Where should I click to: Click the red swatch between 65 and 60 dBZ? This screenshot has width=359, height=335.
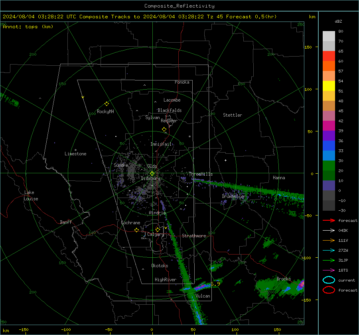pyautogui.click(x=329, y=56)
